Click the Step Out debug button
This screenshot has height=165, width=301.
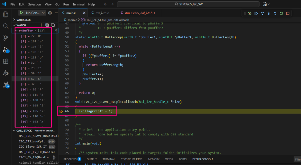(275, 14)
